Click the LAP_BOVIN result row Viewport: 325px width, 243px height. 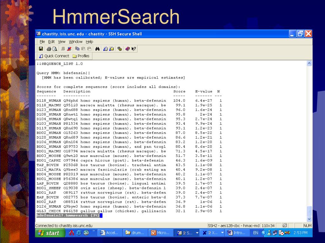tap(129, 184)
